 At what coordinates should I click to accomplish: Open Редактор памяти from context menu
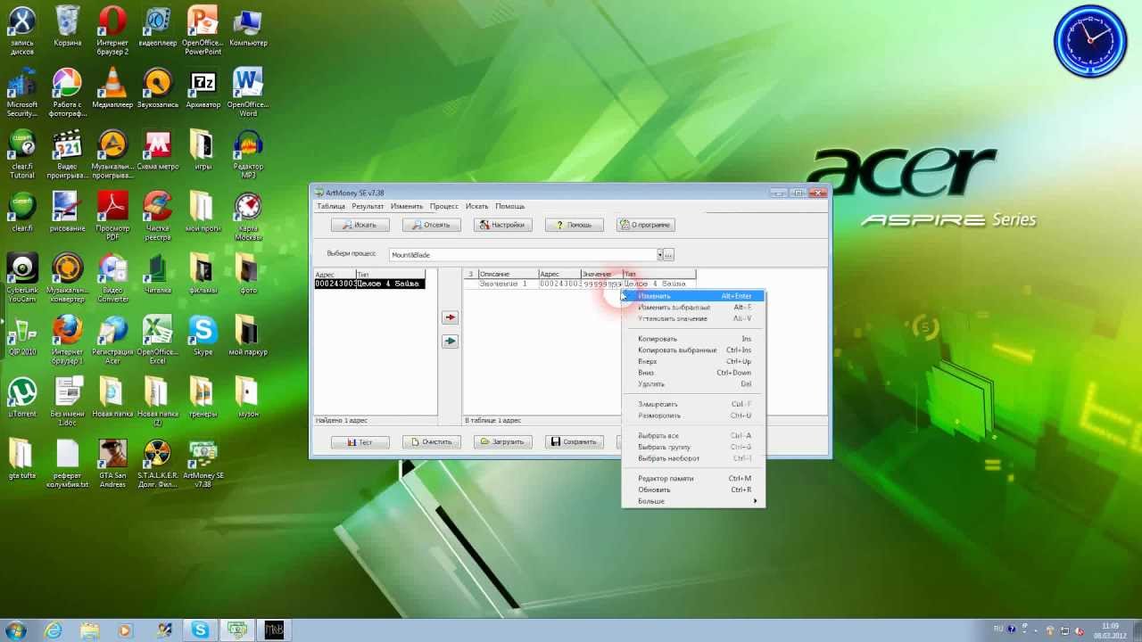point(693,479)
